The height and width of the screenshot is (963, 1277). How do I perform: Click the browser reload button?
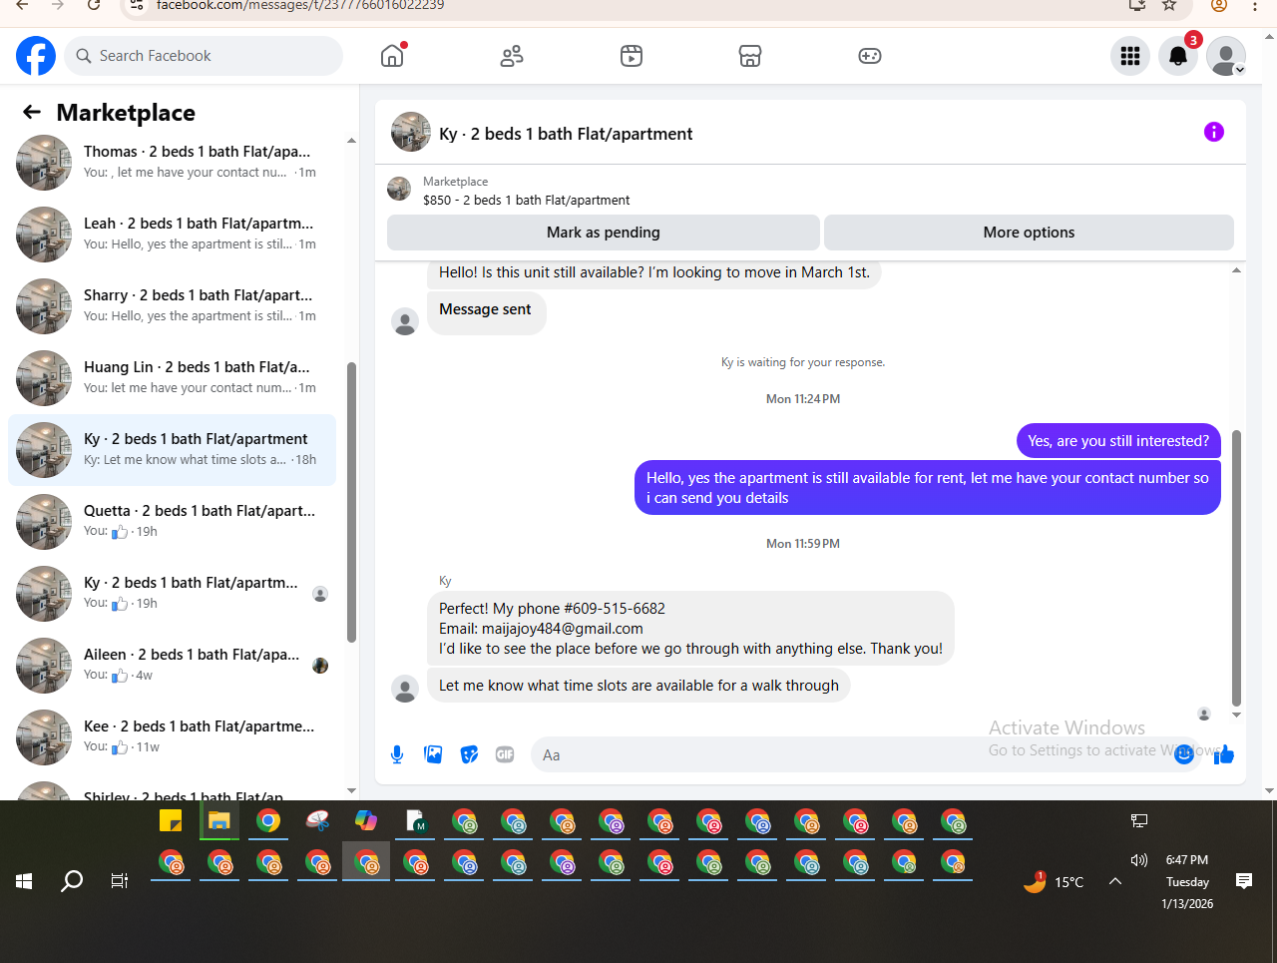coord(94,5)
